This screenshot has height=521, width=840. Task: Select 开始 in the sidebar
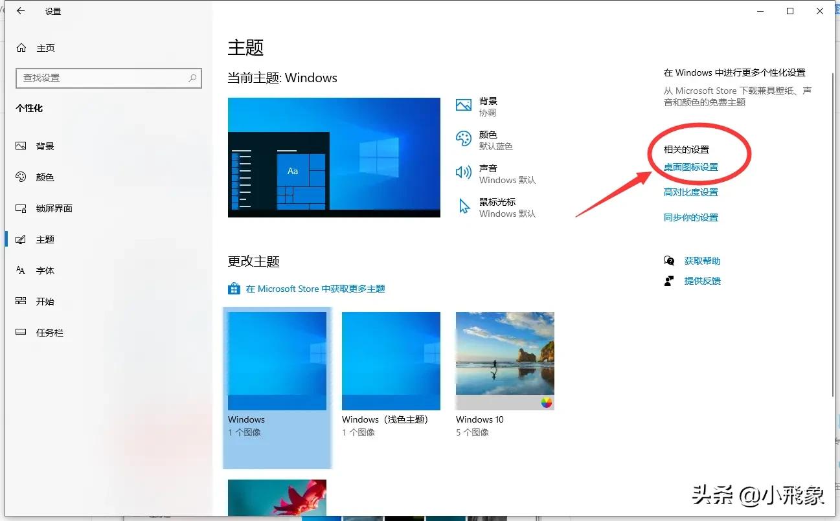click(x=45, y=301)
